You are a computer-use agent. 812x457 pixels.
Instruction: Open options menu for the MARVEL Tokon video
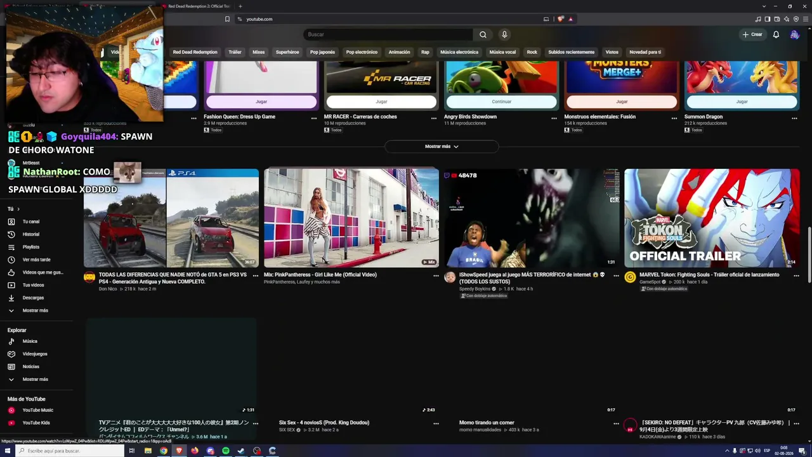(x=795, y=276)
